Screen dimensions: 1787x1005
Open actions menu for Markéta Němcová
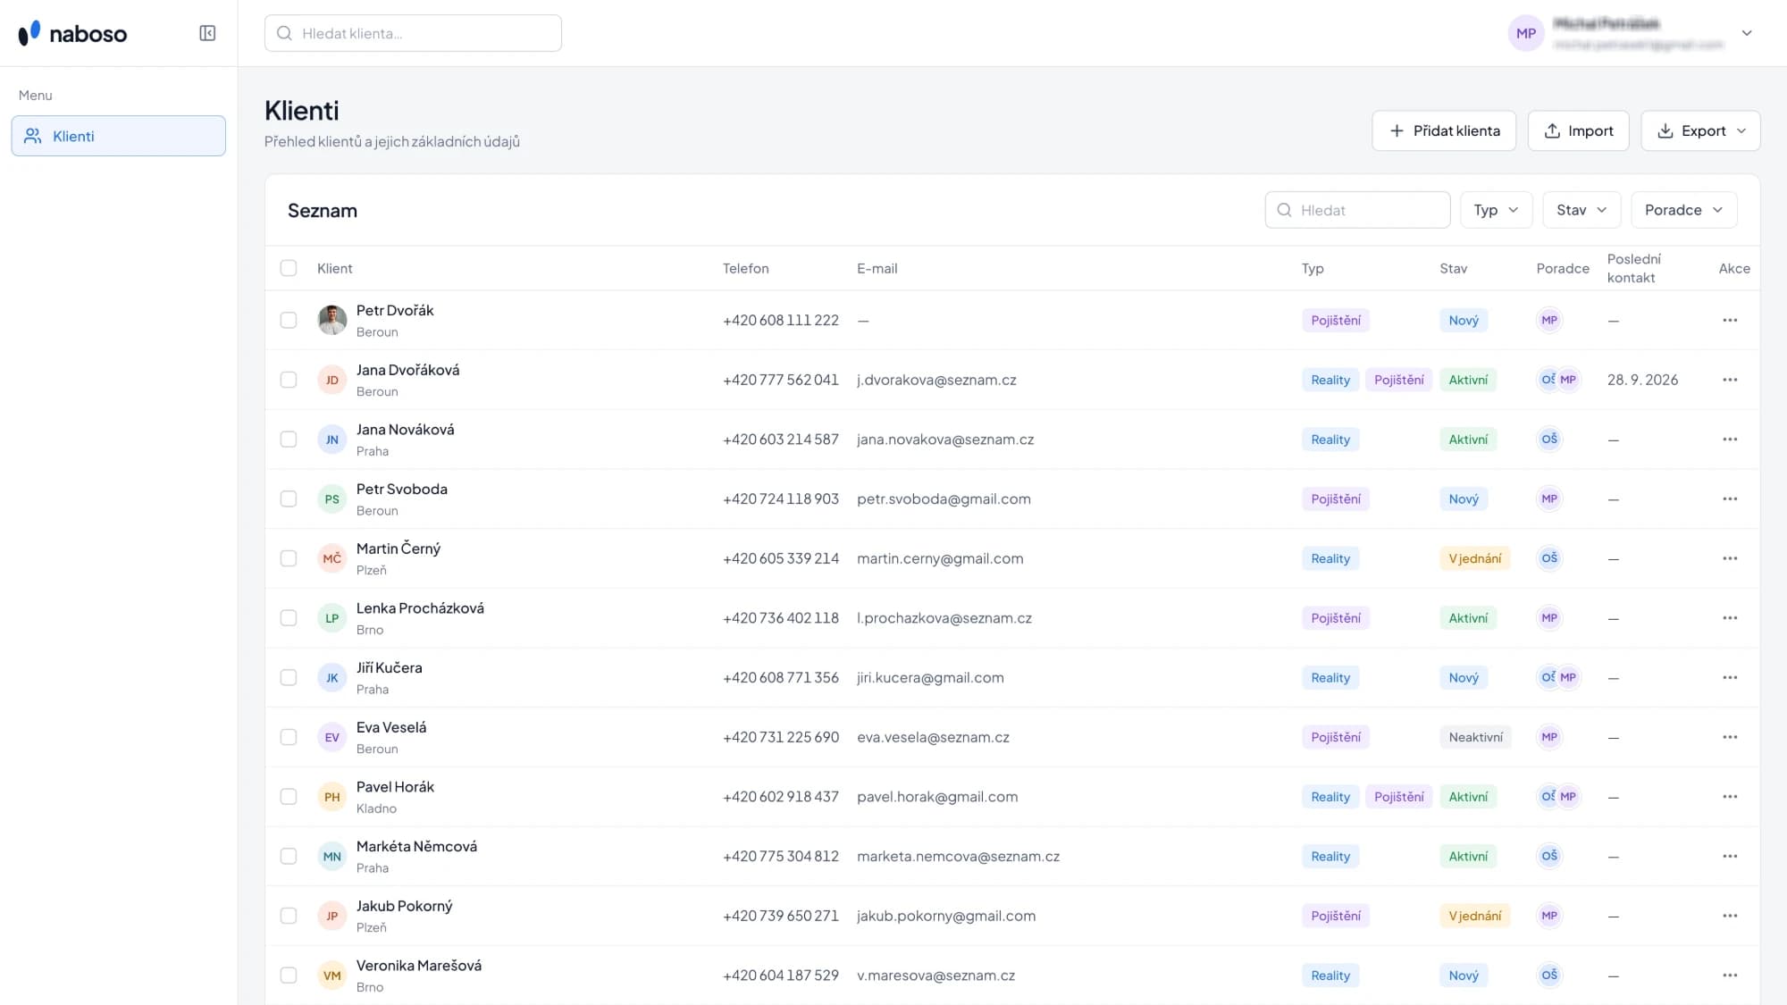(1730, 856)
